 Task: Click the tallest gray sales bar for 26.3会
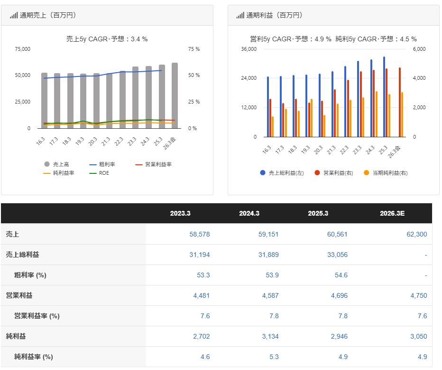click(x=175, y=96)
